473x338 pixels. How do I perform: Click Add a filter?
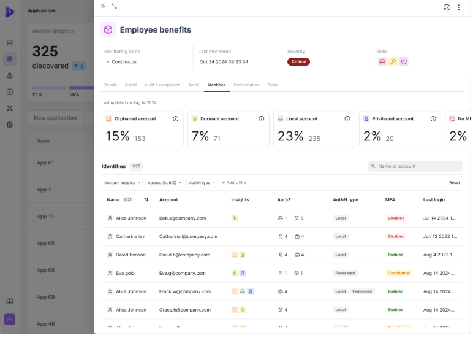pyautogui.click(x=234, y=183)
